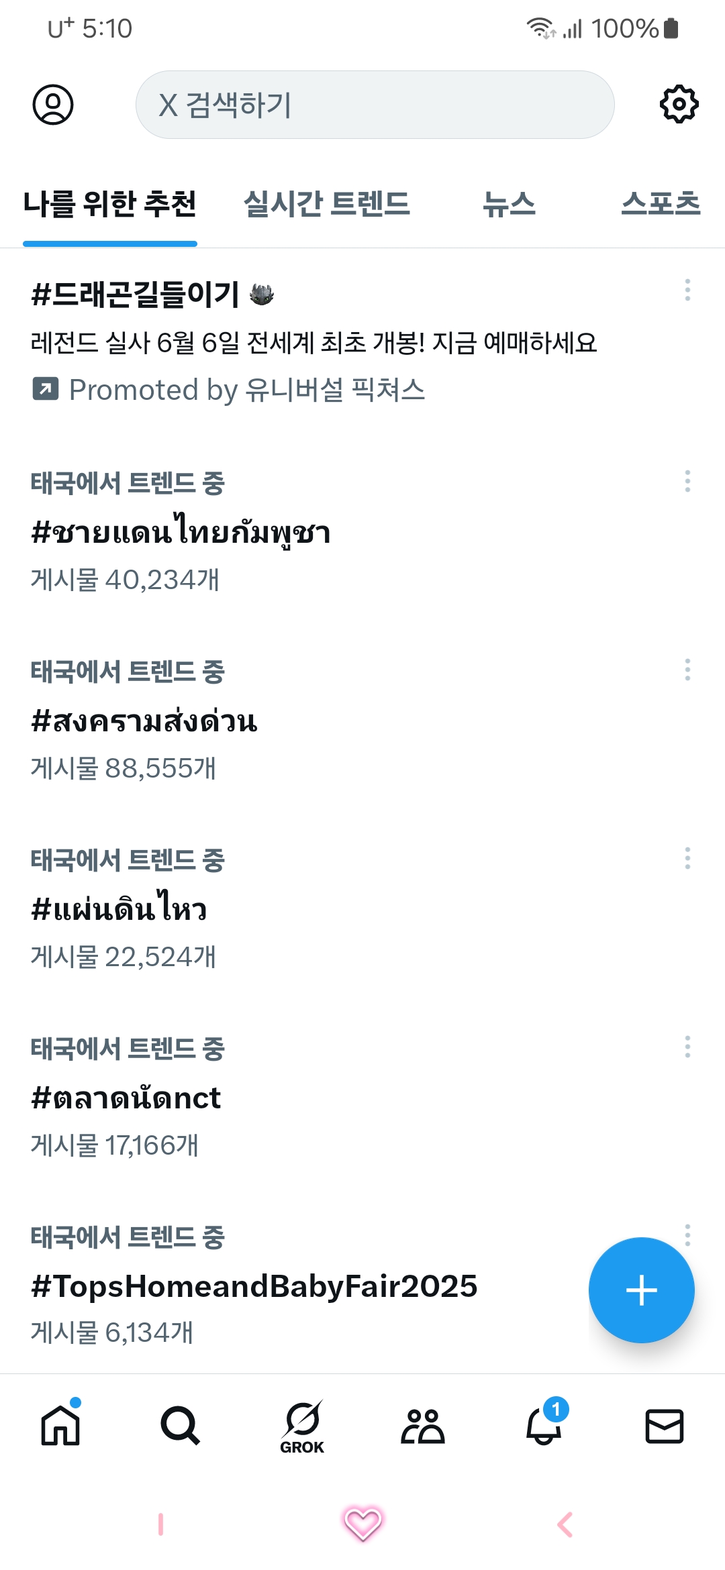This screenshot has height=1570, width=725.
Task: Tap the blue compose post button
Action: tap(641, 1290)
